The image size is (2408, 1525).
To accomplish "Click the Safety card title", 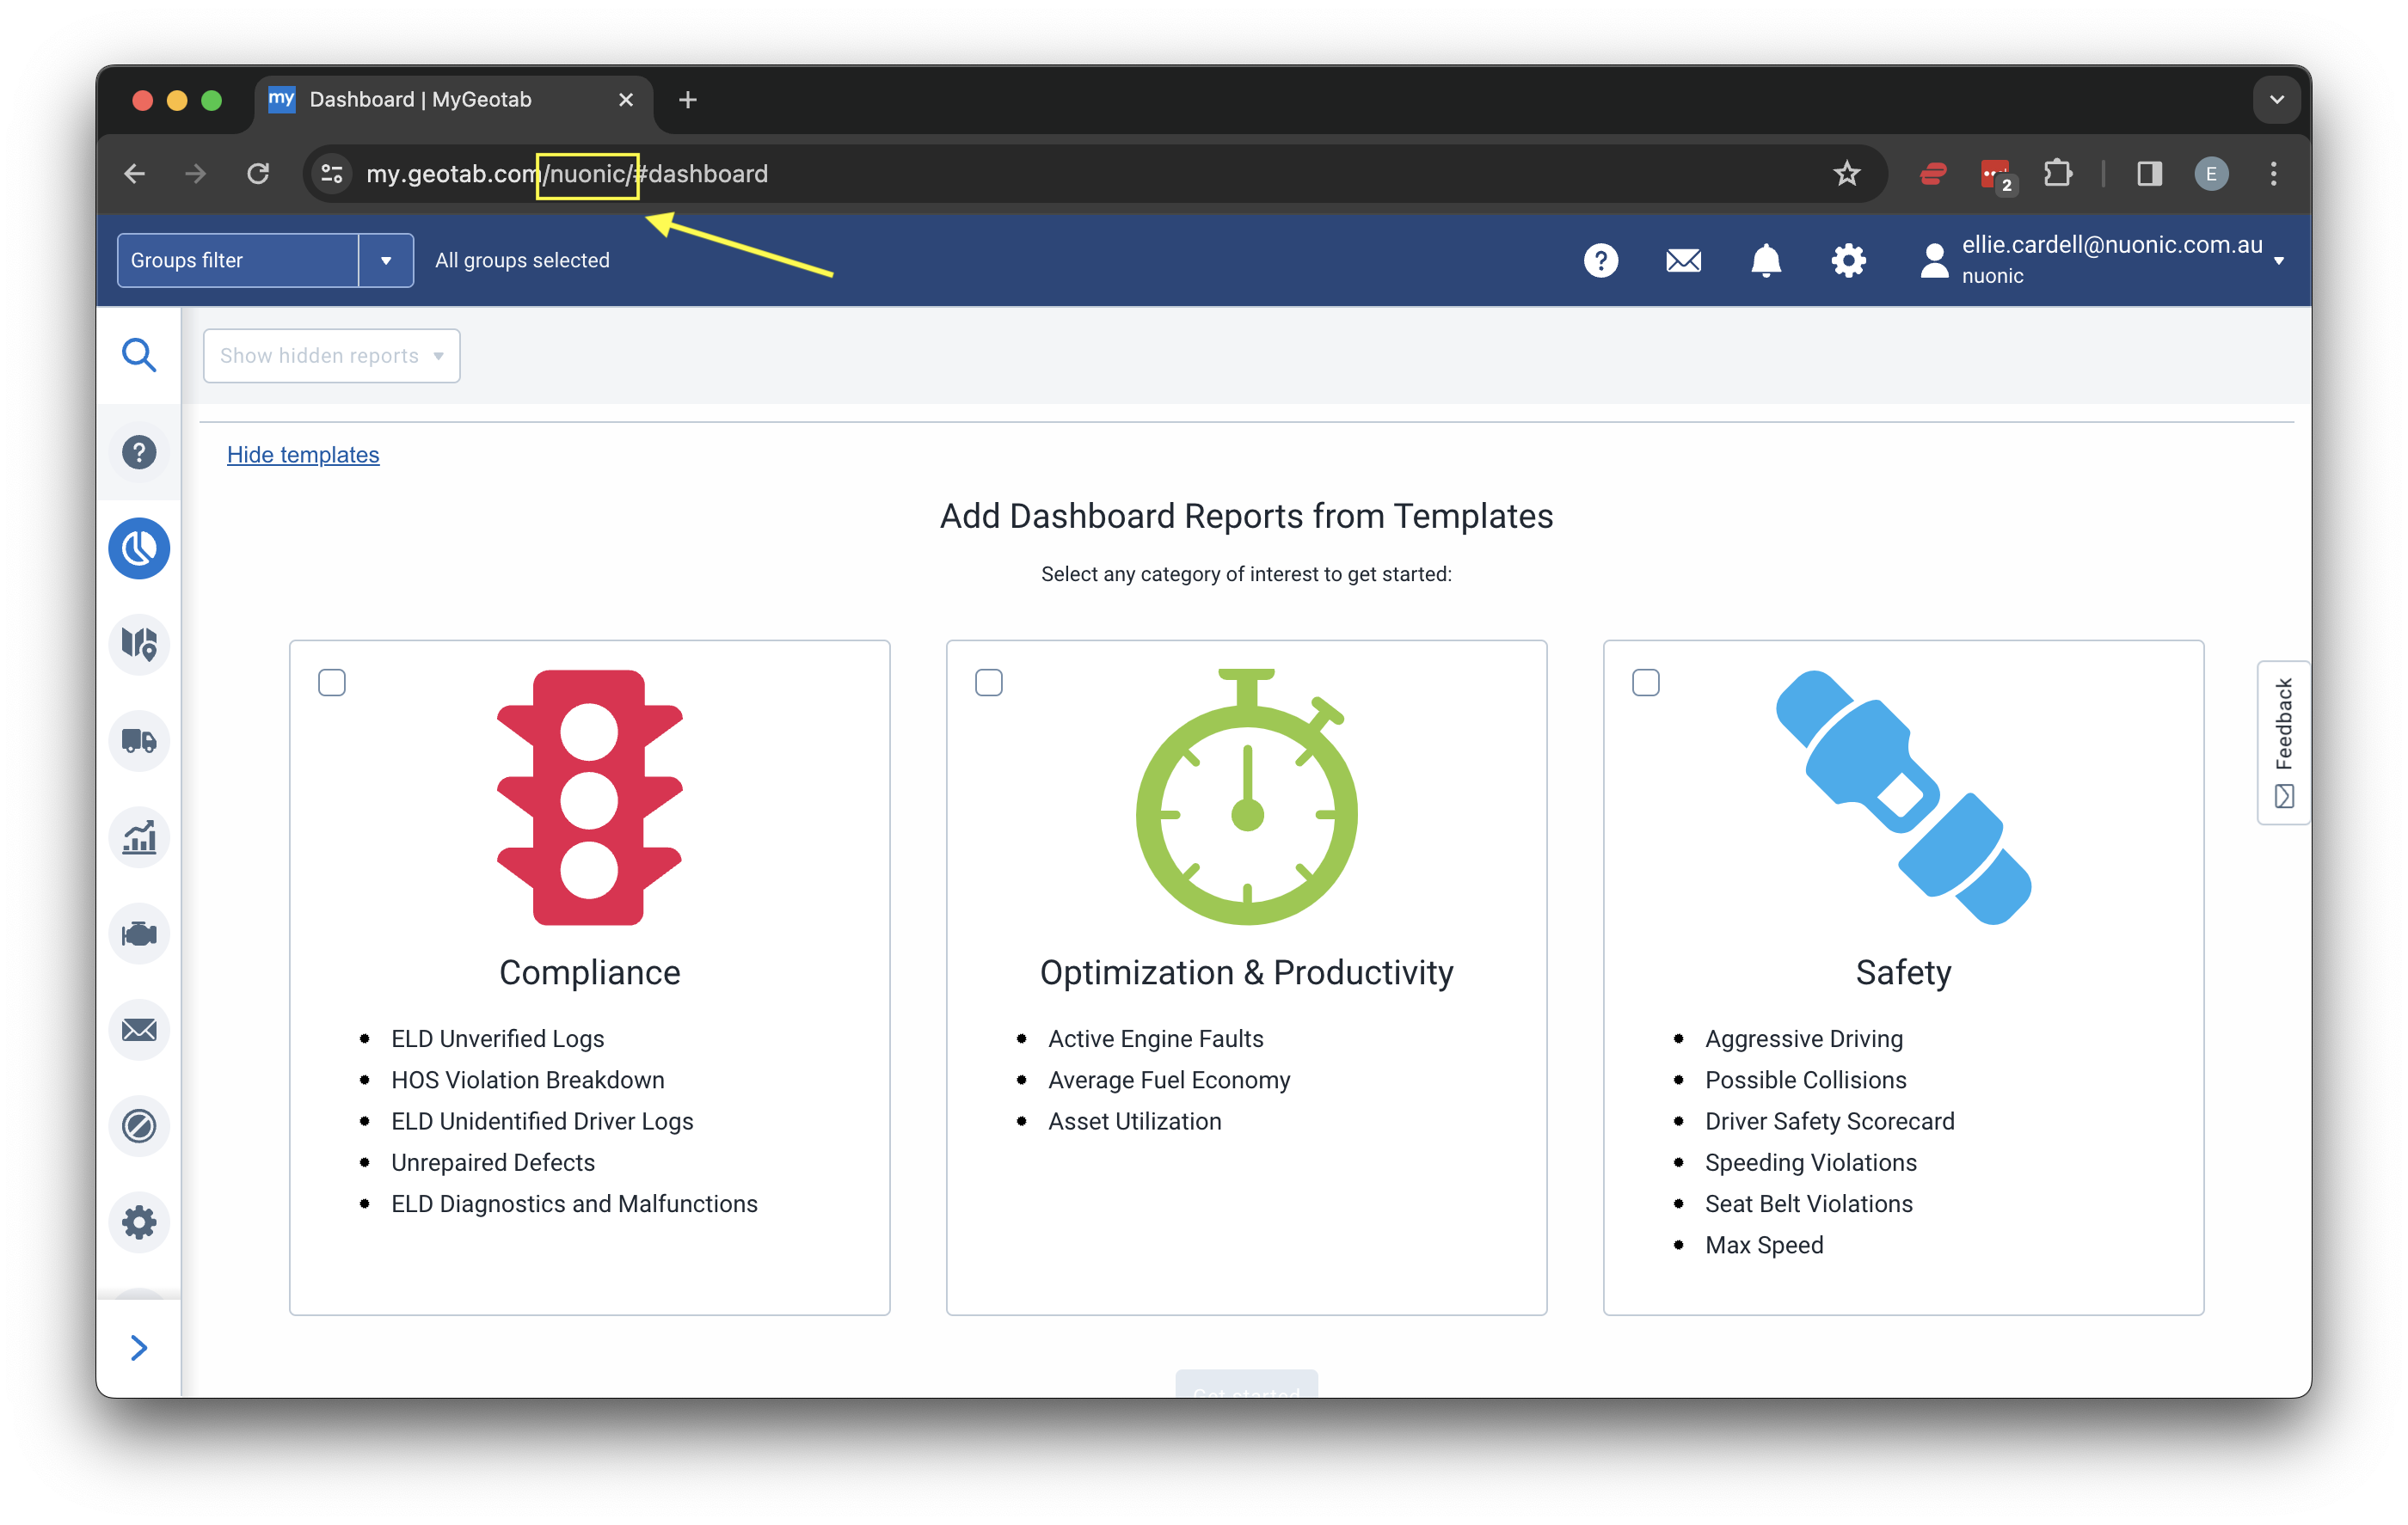I will point(1903,971).
